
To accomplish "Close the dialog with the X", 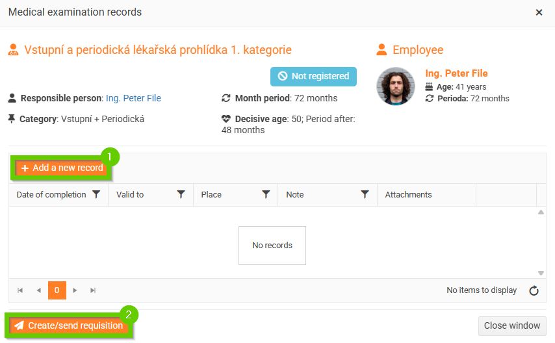I will (539, 12).
